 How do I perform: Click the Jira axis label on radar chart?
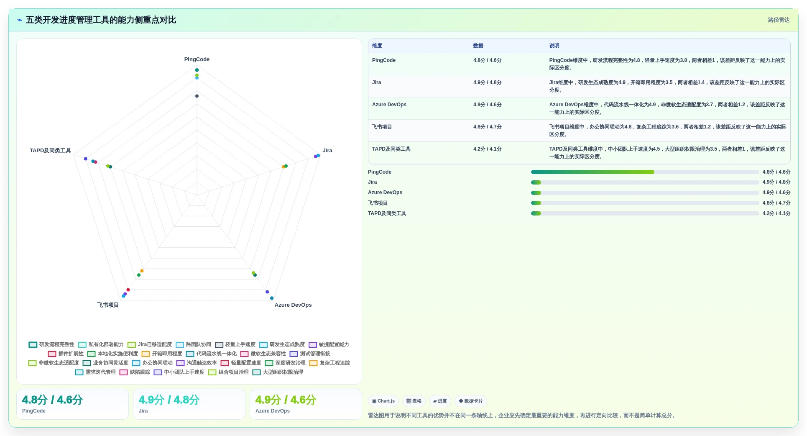point(327,151)
